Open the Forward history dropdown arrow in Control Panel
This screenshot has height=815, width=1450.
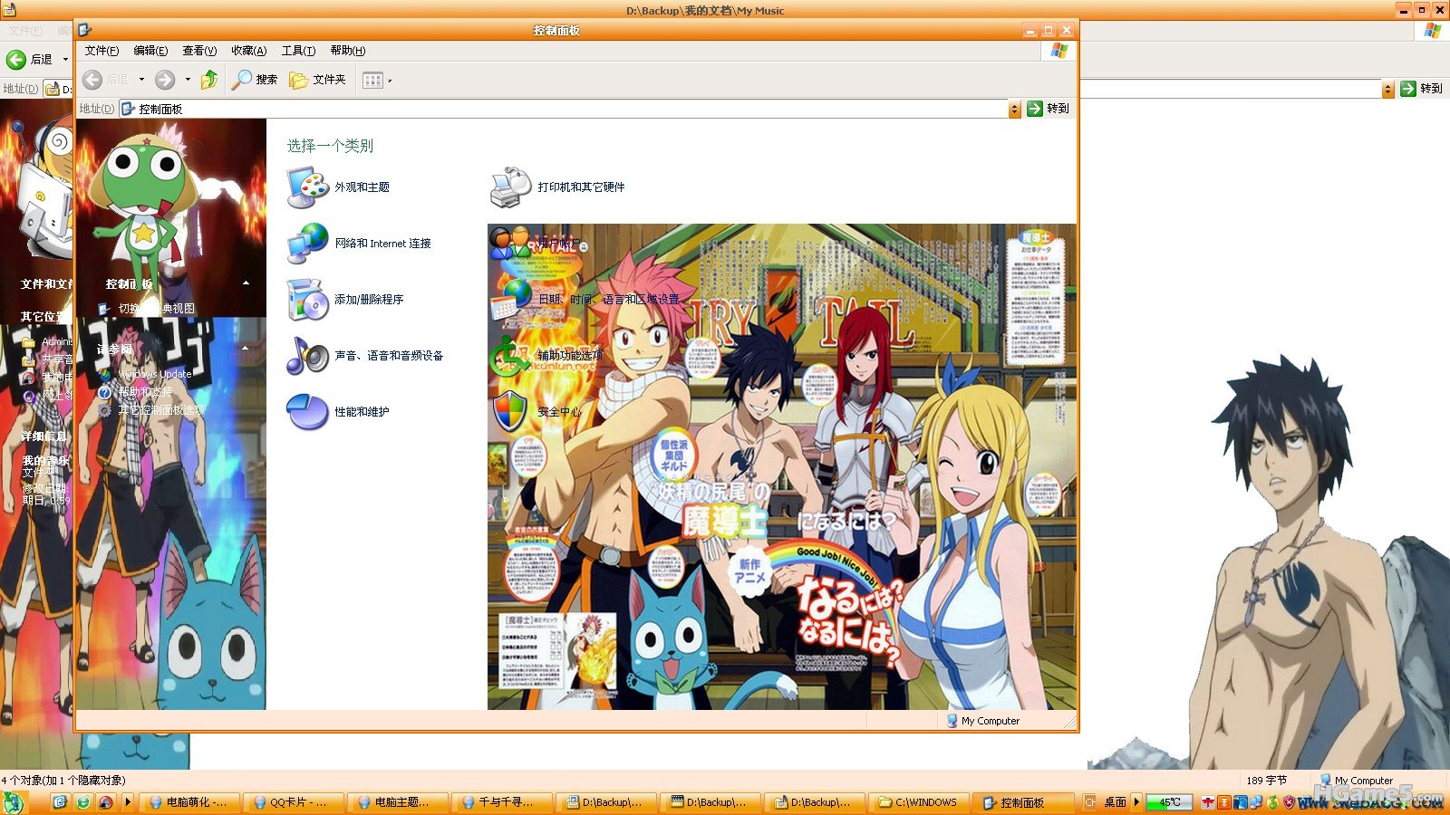click(x=188, y=80)
